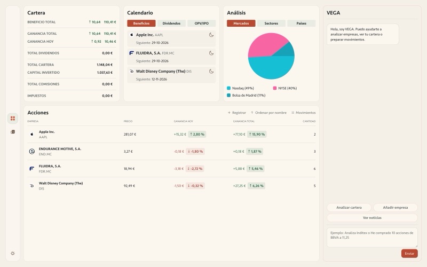Screen dimensions: 427x267
Task: Click Disney's 6,26 % total gain badge
Action: 256,186
